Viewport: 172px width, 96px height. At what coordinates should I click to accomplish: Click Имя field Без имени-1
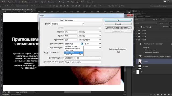click(83, 20)
